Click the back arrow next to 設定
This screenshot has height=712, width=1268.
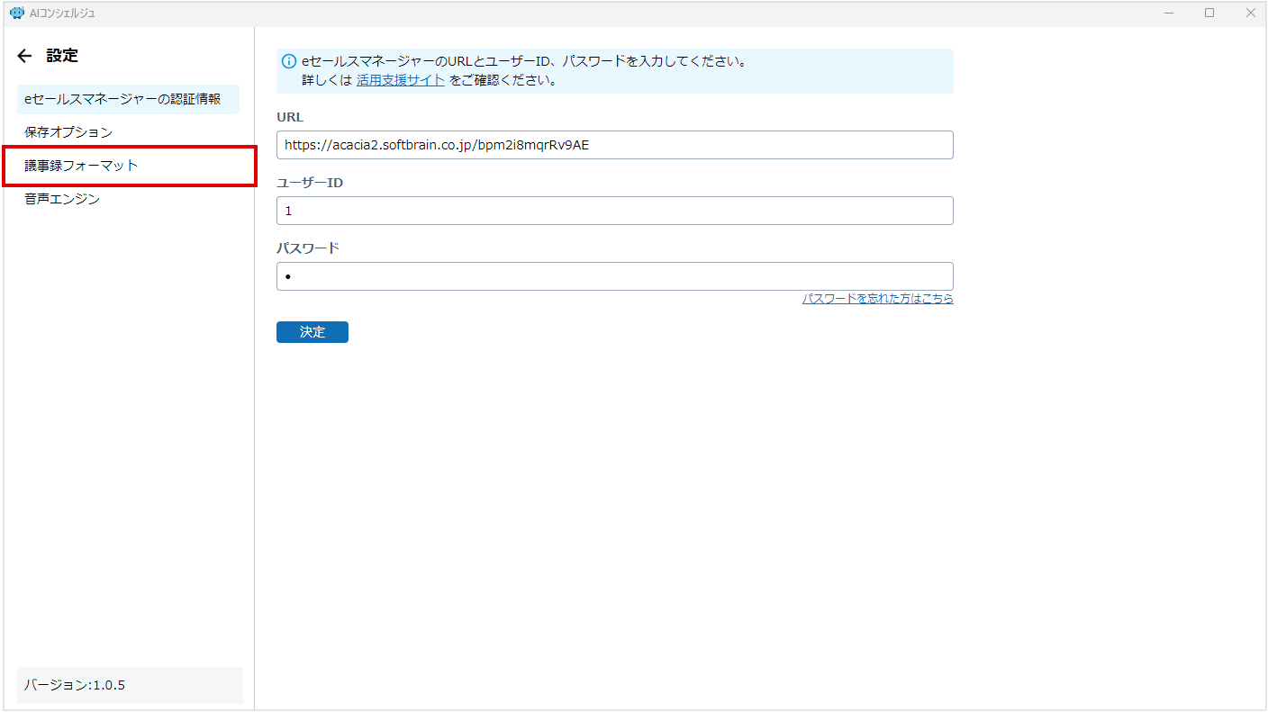pos(24,56)
